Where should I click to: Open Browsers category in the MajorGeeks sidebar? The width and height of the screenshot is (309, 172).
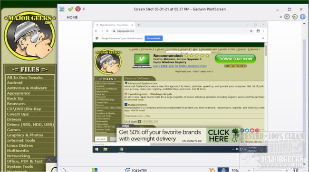pos(16,104)
